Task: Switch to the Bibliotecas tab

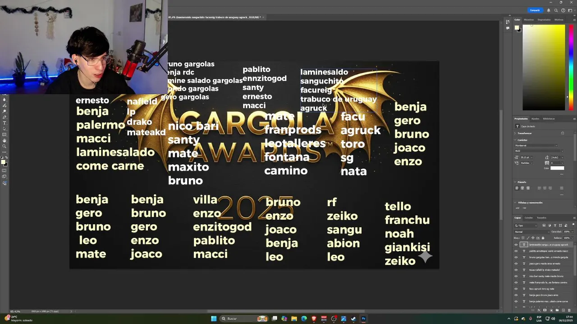Action: (549, 119)
